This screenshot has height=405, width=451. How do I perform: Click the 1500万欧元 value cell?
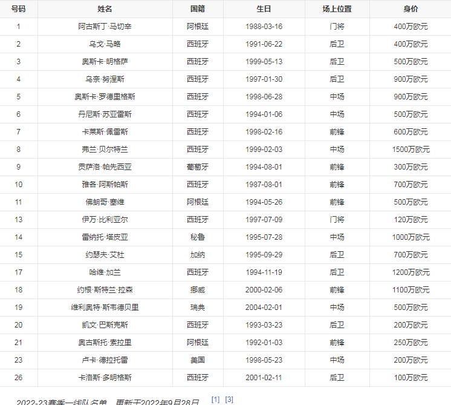410,150
